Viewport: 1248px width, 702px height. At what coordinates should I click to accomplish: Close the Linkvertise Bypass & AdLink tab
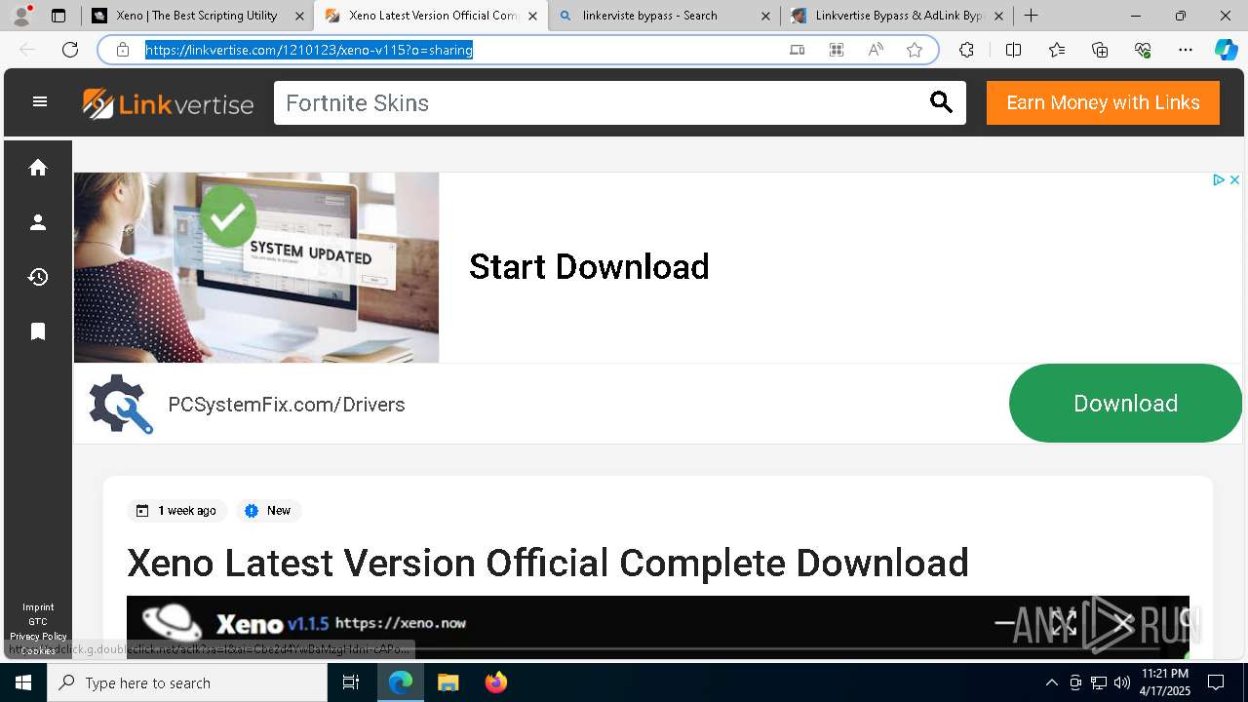998,16
